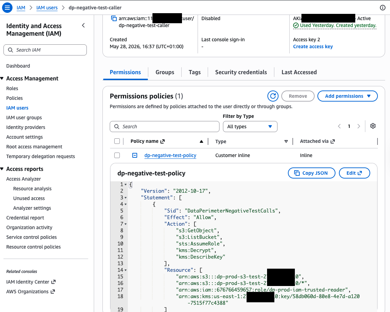390x312 pixels.
Task: Sort by Policy name ascending arrow
Action: tap(201, 141)
